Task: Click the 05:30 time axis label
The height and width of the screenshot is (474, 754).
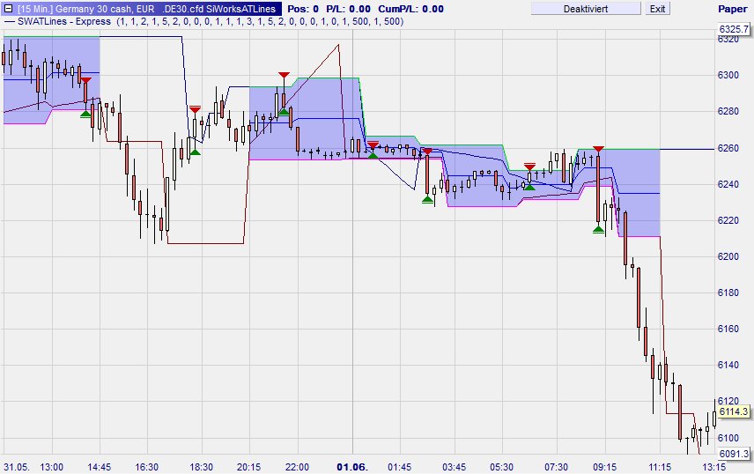Action: point(501,467)
